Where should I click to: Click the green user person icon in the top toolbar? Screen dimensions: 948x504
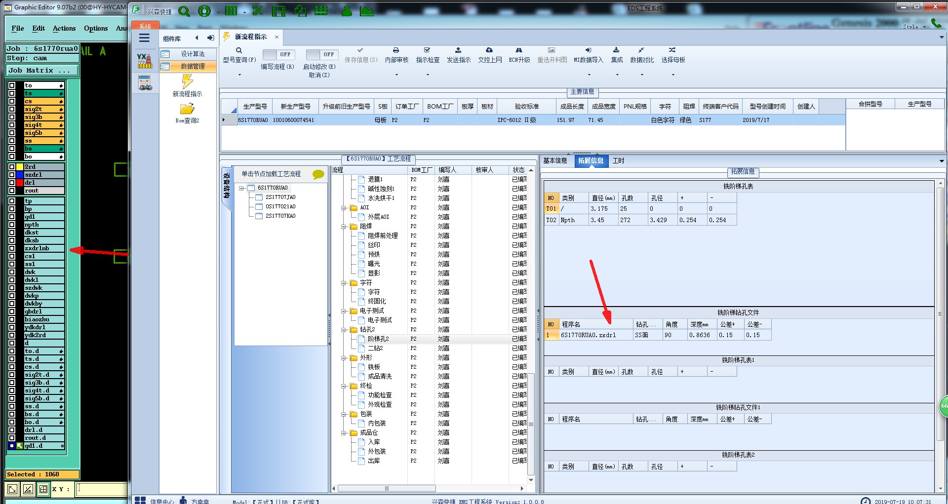coord(347,11)
